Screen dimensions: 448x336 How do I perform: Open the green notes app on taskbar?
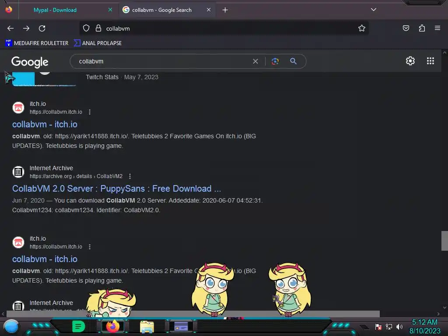78,326
